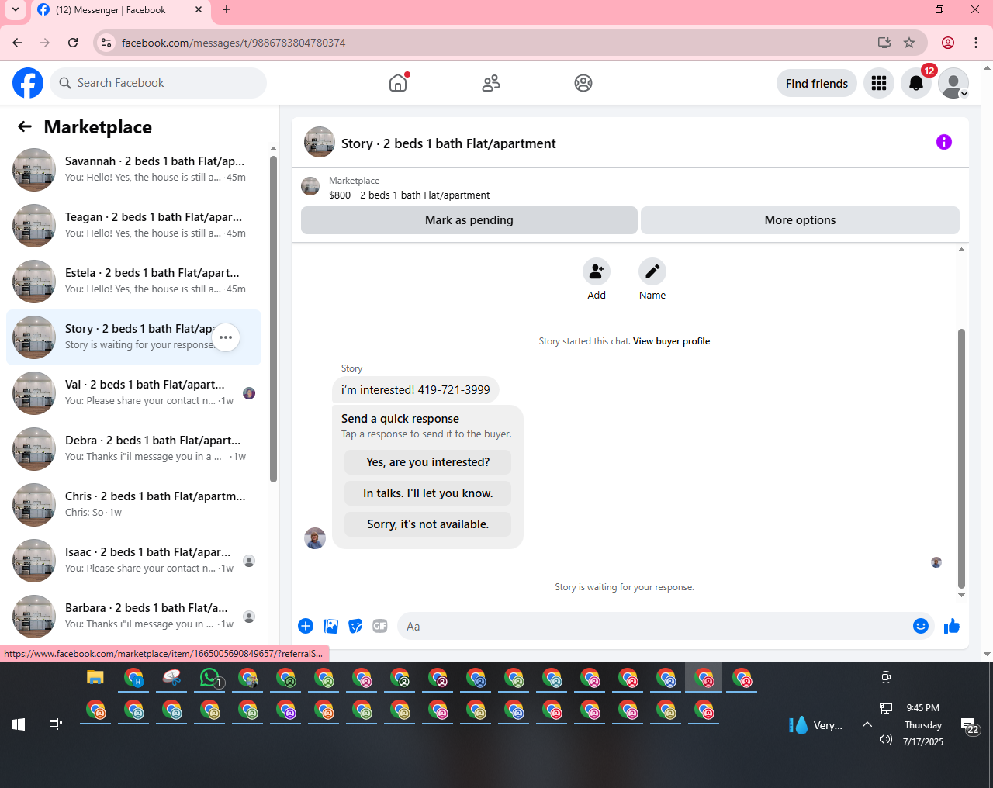The image size is (993, 788).
Task: Open the emoji picker in message box
Action: coord(921,626)
